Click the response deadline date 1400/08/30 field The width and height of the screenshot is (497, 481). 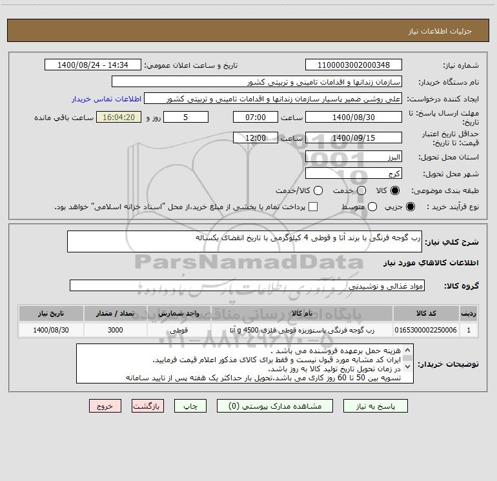pos(354,117)
